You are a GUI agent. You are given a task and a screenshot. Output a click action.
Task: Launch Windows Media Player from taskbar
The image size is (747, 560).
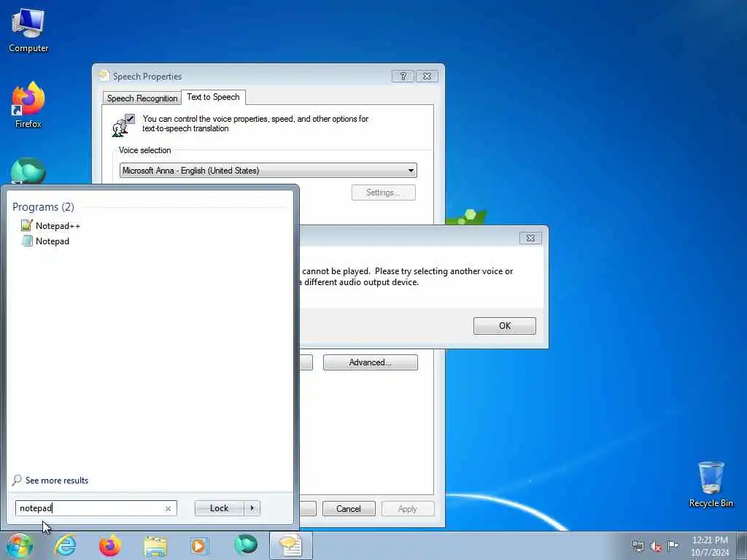point(198,545)
